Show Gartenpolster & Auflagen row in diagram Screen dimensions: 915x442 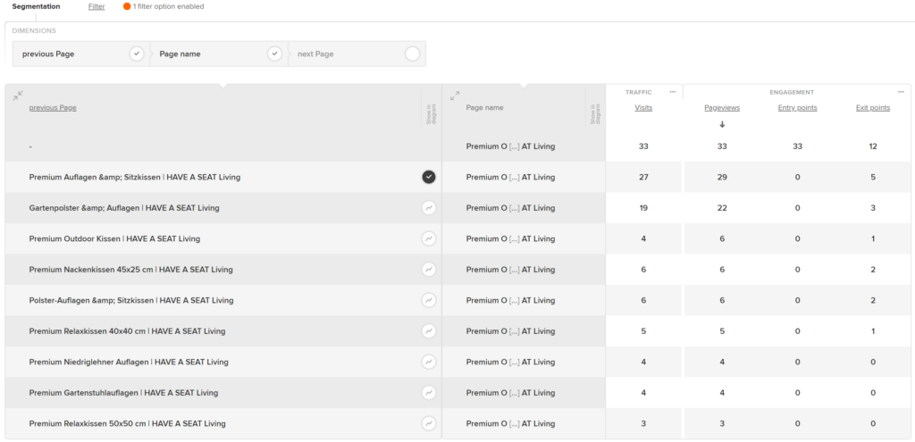(x=429, y=207)
